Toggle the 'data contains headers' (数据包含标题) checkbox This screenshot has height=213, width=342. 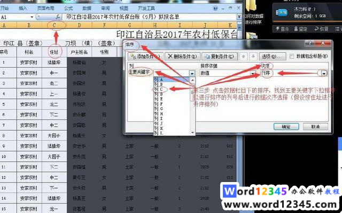[x=292, y=57]
